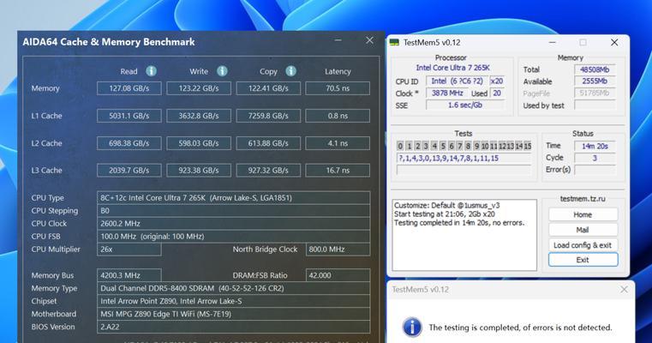Click TestMem5 Total memory 48508Mb
Screen dimensions: 652x343
point(595,69)
